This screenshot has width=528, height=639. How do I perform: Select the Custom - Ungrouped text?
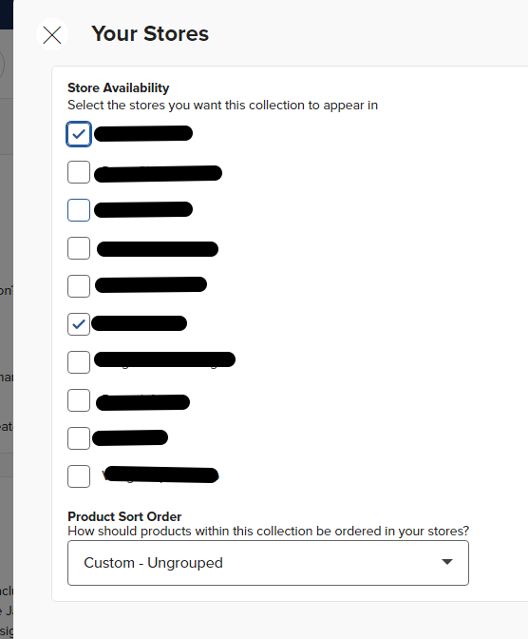click(x=153, y=563)
